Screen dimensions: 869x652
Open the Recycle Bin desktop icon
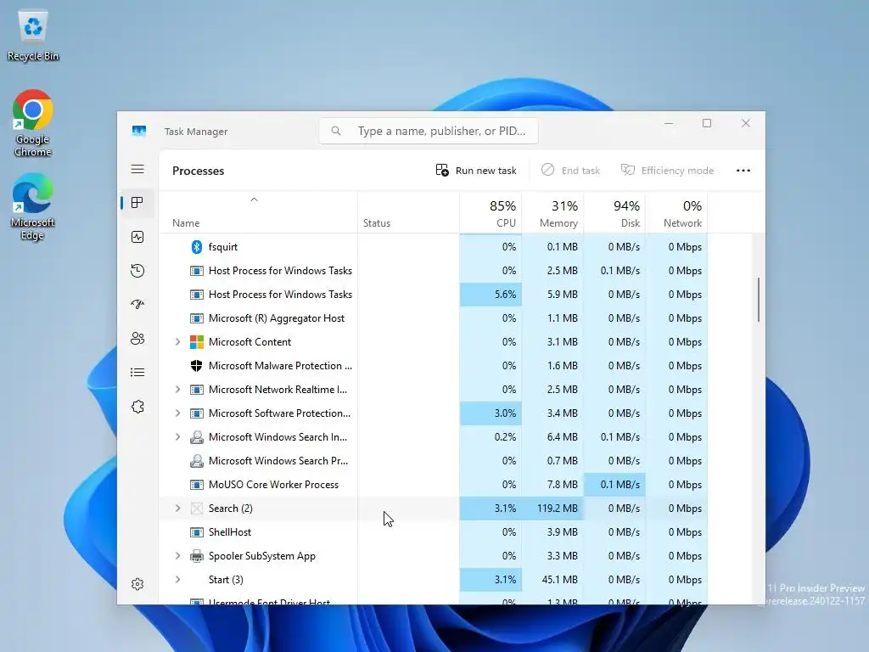coord(33,36)
